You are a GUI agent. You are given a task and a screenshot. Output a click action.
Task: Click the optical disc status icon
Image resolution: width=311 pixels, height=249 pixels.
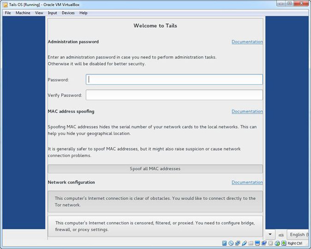click(231, 243)
